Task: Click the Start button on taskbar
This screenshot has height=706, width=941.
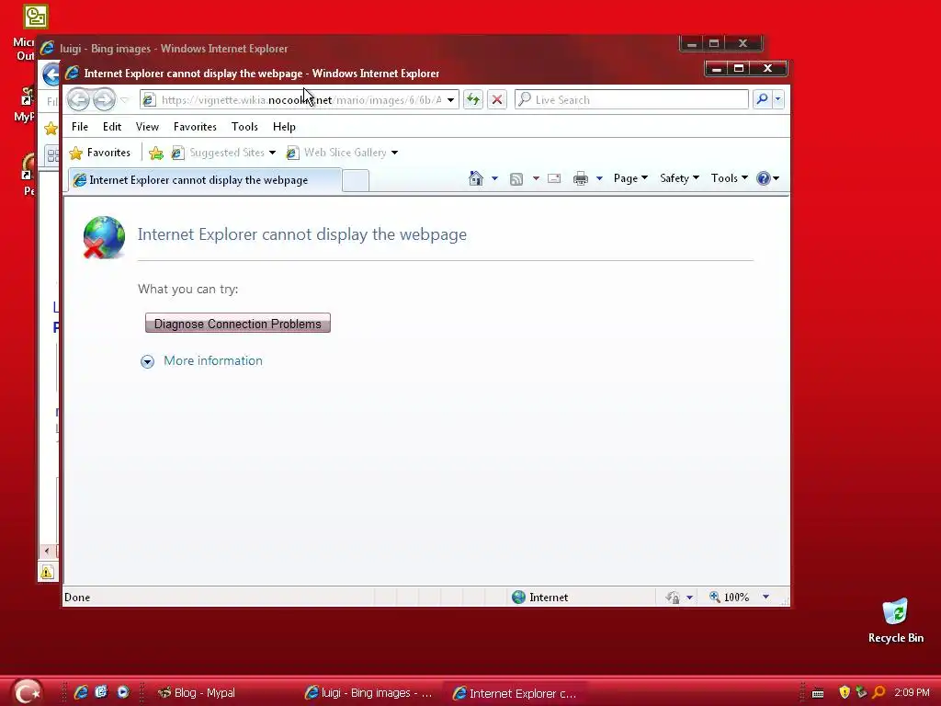Action: click(x=28, y=692)
